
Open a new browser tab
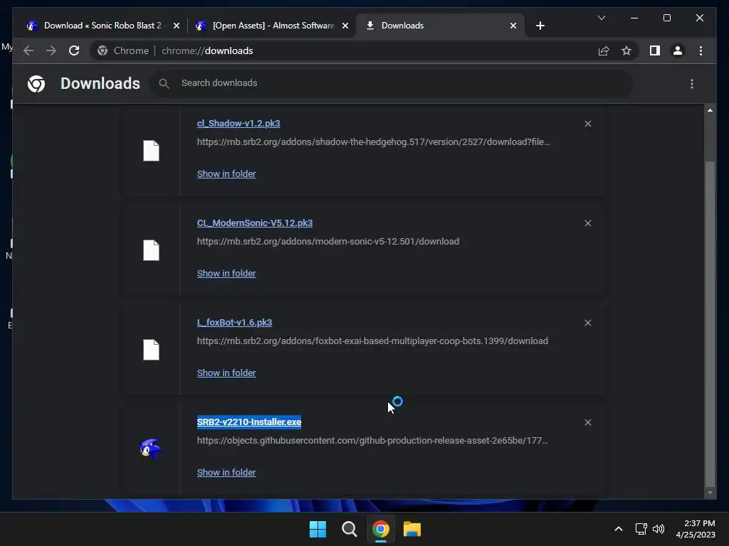(x=540, y=26)
